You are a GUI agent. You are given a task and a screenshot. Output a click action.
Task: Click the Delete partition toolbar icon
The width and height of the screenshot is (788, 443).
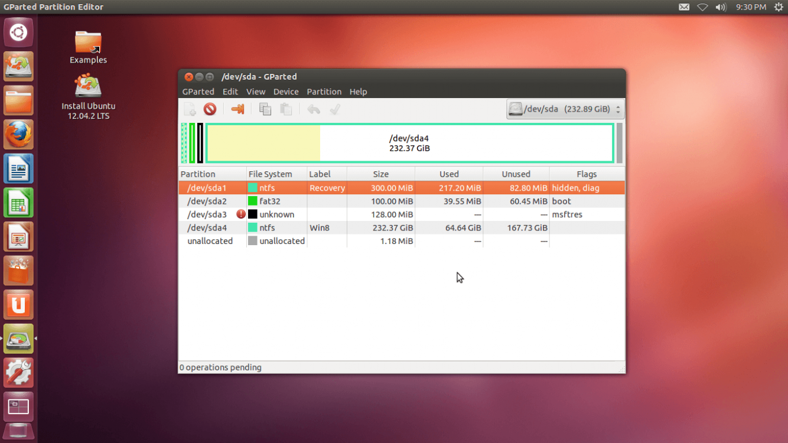210,109
